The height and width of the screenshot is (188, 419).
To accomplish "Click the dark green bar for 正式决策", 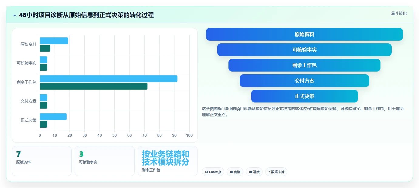I will click(43, 124).
